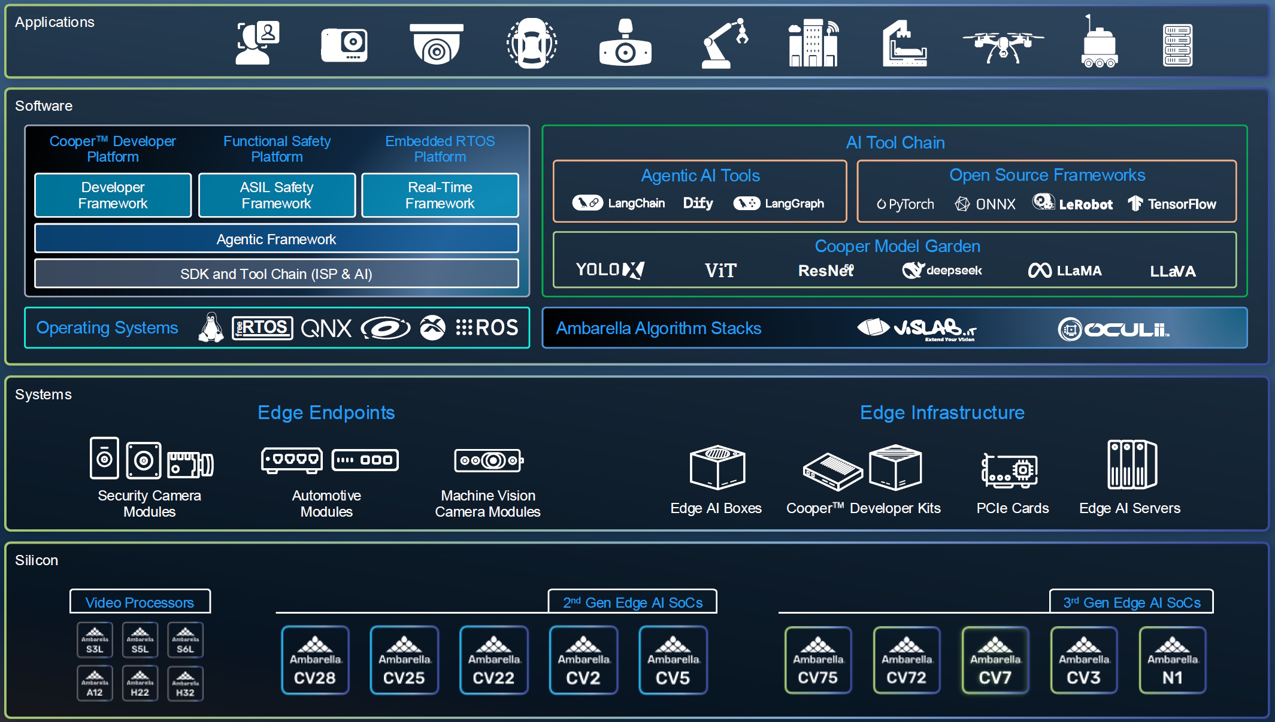This screenshot has height=722, width=1275.
Task: Click the dome security camera icon
Action: [437, 44]
